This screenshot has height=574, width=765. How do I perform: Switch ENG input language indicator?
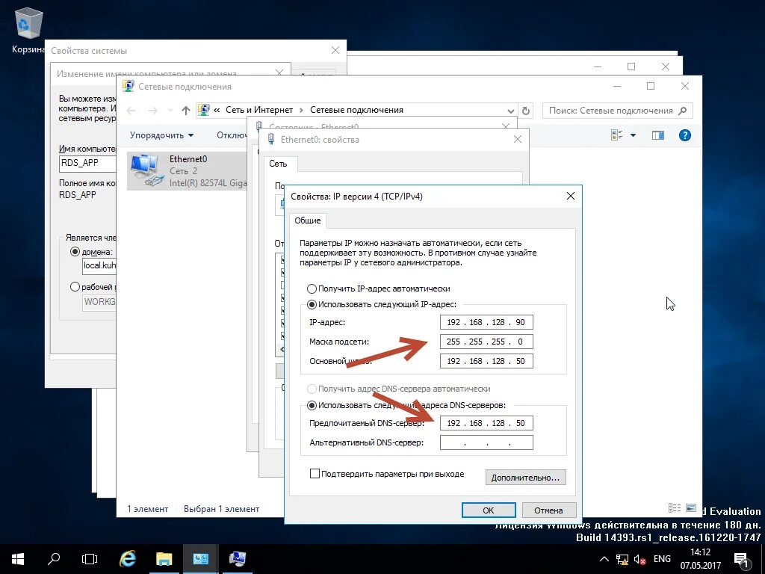point(662,559)
